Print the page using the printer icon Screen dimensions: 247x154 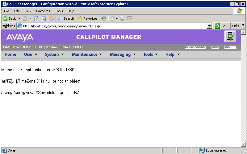[x=122, y=18]
